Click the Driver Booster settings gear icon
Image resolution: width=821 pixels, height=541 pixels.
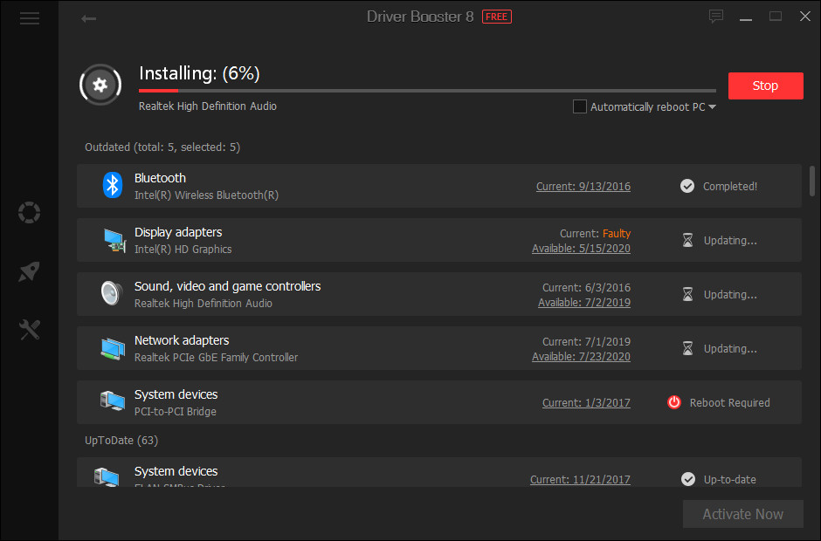[x=100, y=84]
